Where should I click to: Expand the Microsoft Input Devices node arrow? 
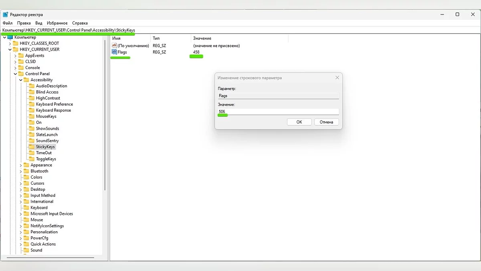[21, 214]
